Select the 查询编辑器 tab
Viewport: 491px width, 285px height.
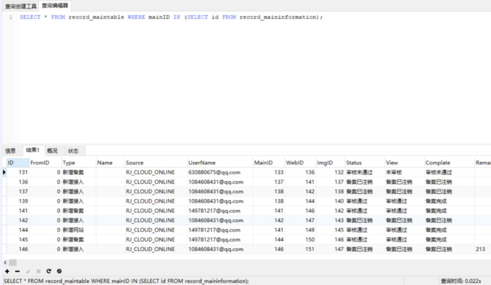(55, 5)
